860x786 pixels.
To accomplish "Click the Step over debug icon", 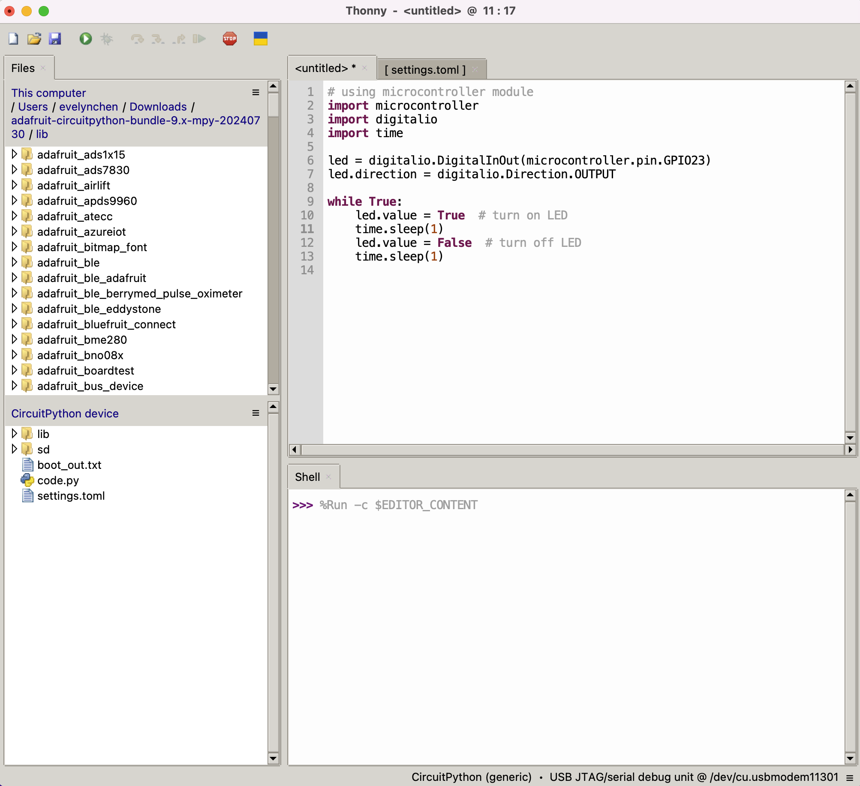I will [x=137, y=39].
